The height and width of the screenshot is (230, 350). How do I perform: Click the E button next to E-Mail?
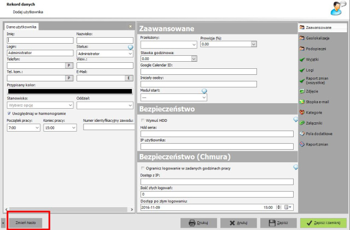[x=129, y=78]
